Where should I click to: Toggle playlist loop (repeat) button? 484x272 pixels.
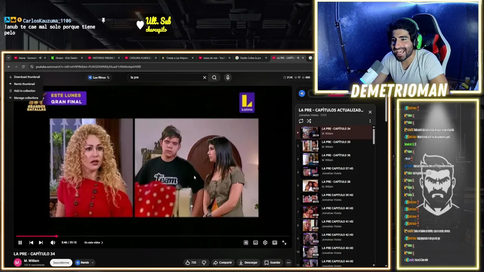(x=301, y=121)
